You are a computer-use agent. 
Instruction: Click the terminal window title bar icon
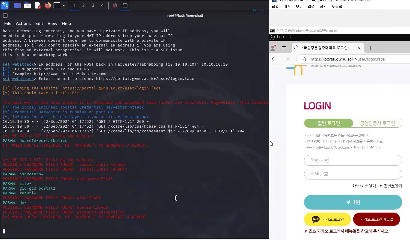click(x=5, y=15)
